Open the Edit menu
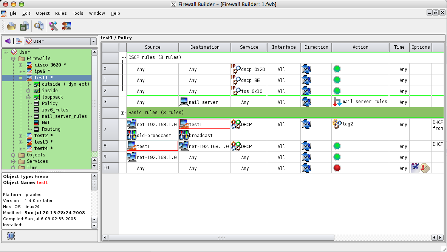This screenshot has height=252, width=447. [x=26, y=13]
